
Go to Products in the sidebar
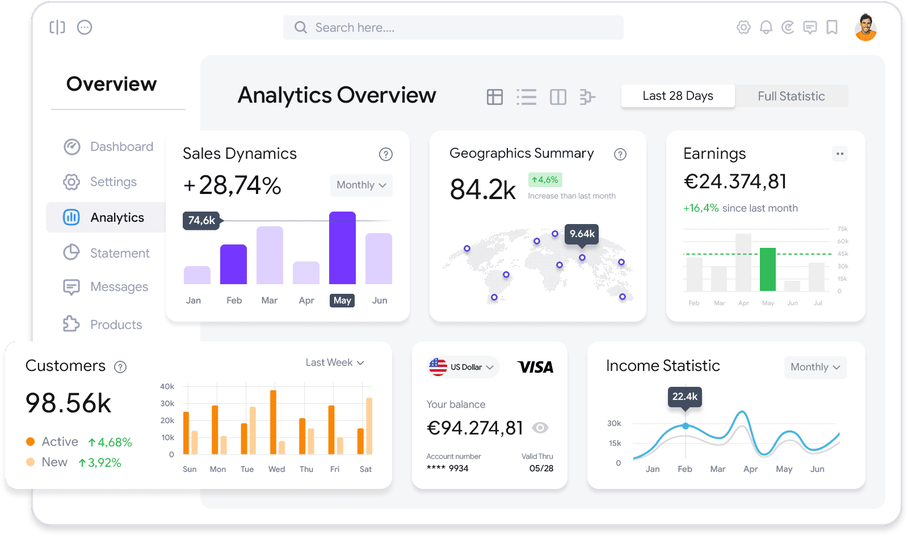[116, 324]
